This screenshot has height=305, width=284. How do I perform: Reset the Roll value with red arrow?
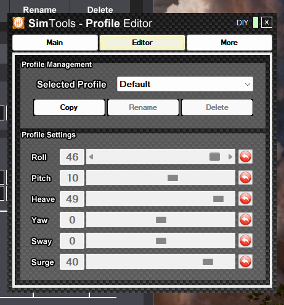pos(245,157)
